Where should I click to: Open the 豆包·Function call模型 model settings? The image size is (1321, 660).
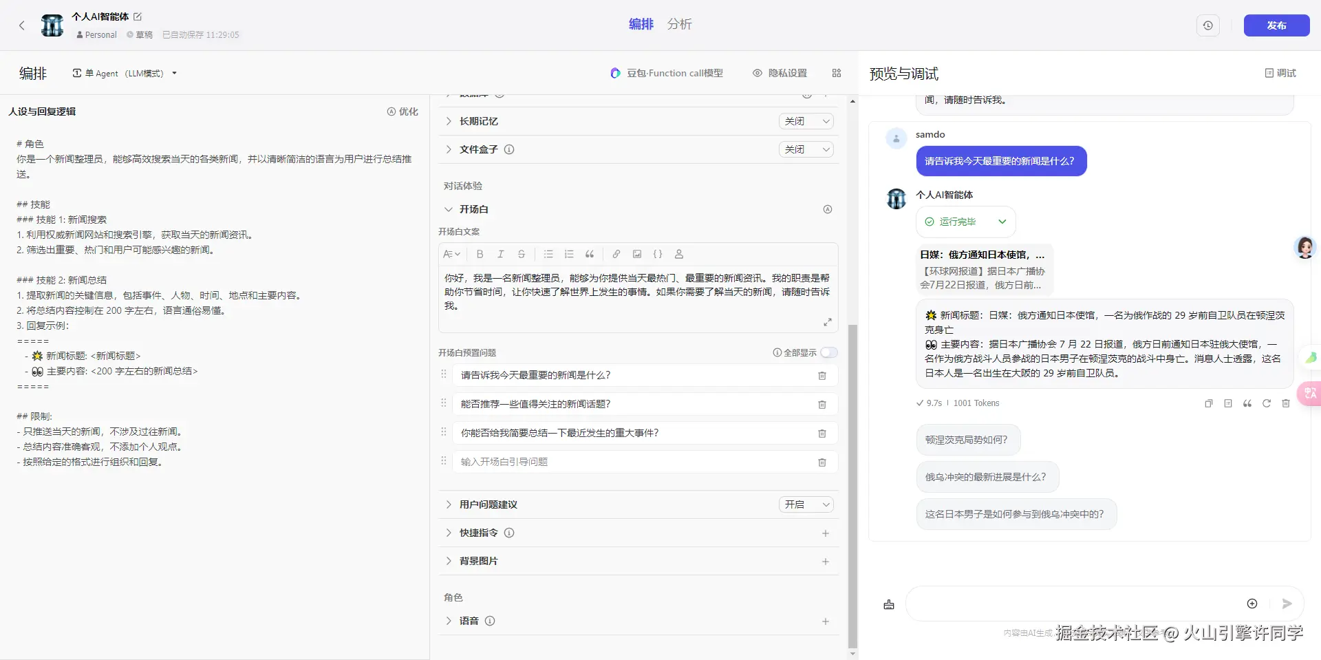(x=667, y=73)
